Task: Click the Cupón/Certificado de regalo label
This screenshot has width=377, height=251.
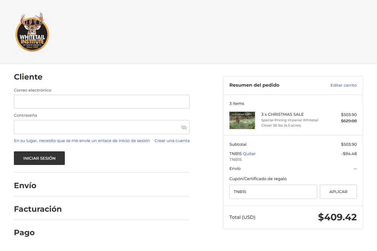Action: point(258,179)
